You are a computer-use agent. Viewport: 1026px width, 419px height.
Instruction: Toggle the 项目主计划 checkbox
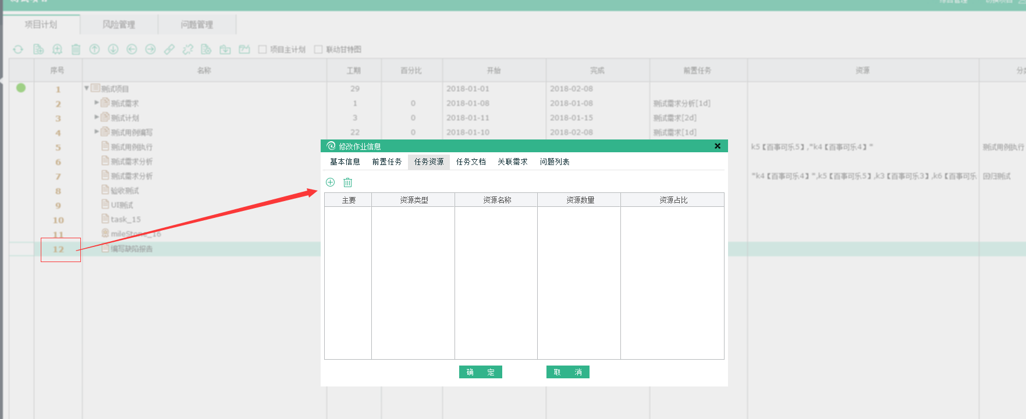pos(262,49)
